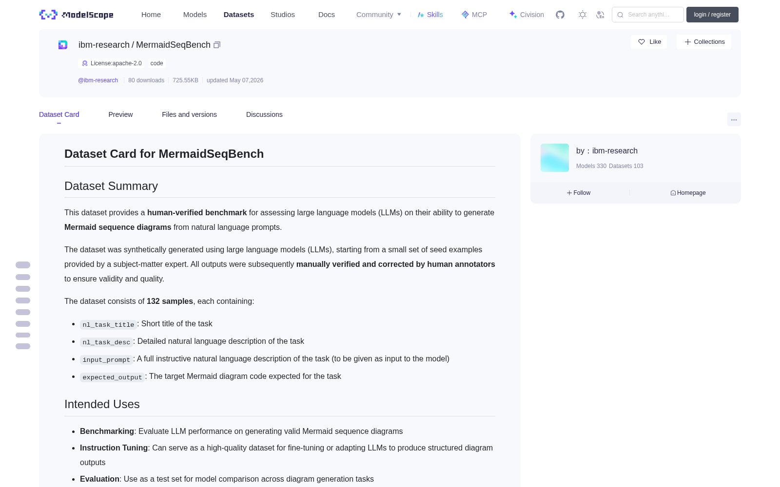
Task: Add dataset to Collections
Action: [704, 42]
